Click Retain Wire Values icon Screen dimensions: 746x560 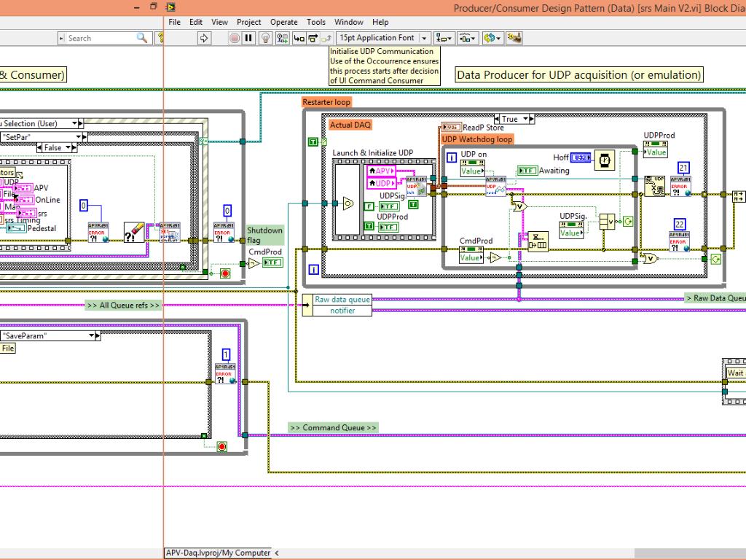coord(283,38)
